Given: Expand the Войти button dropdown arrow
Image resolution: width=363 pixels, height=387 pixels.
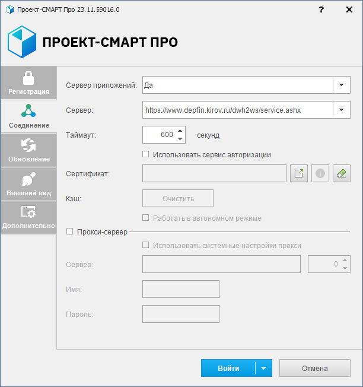Looking at the screenshot, I should pos(263,368).
